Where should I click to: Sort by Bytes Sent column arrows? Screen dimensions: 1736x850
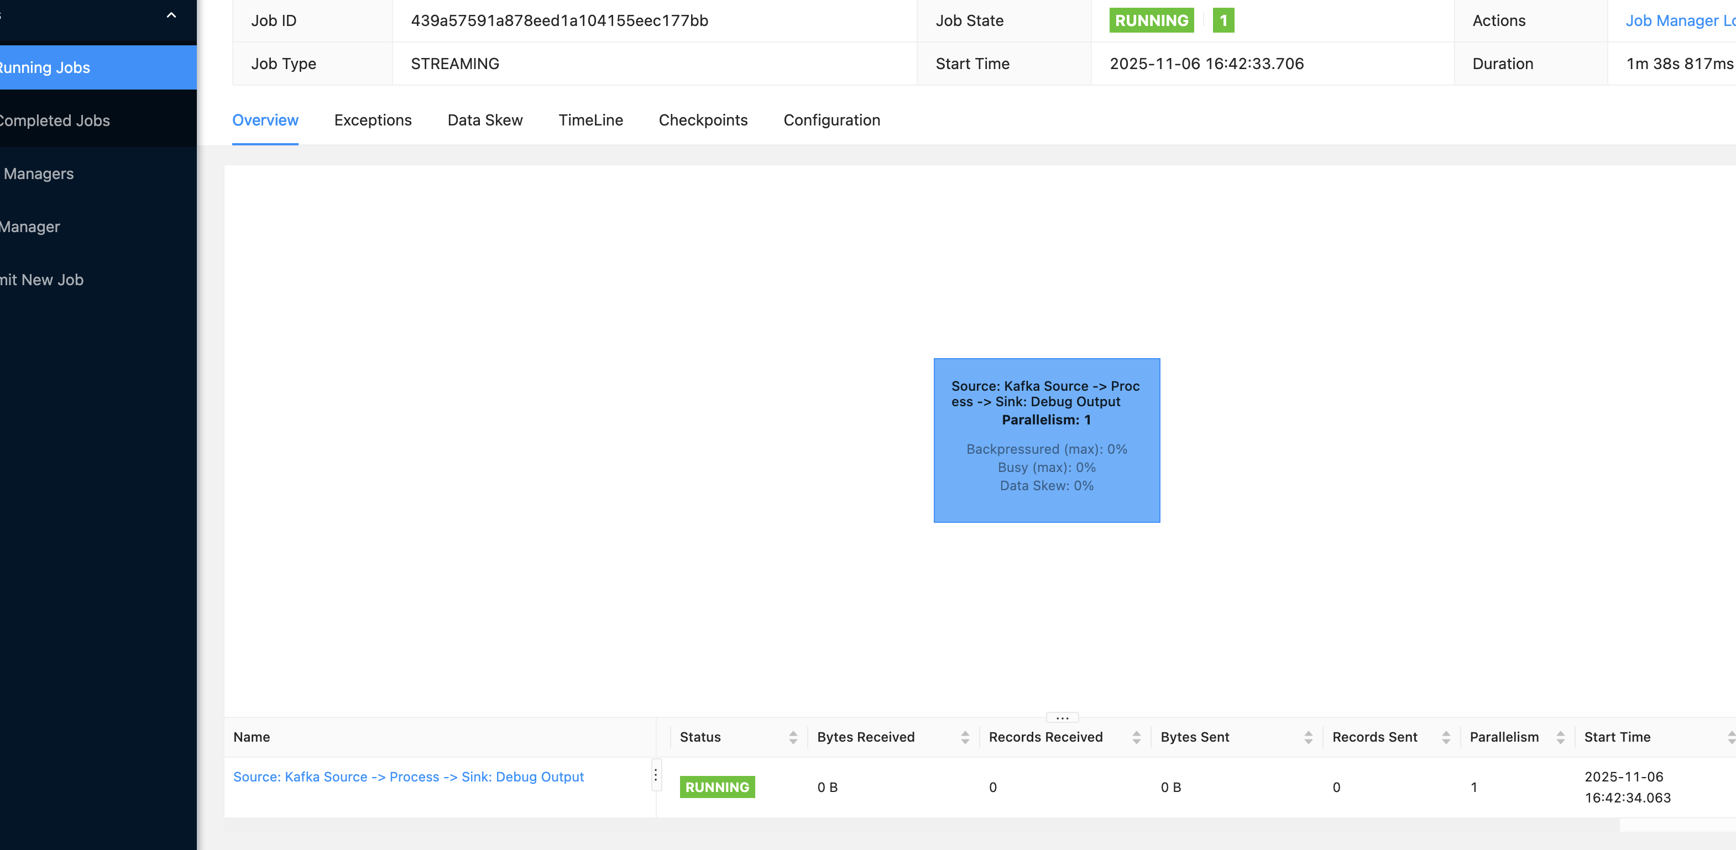1308,737
